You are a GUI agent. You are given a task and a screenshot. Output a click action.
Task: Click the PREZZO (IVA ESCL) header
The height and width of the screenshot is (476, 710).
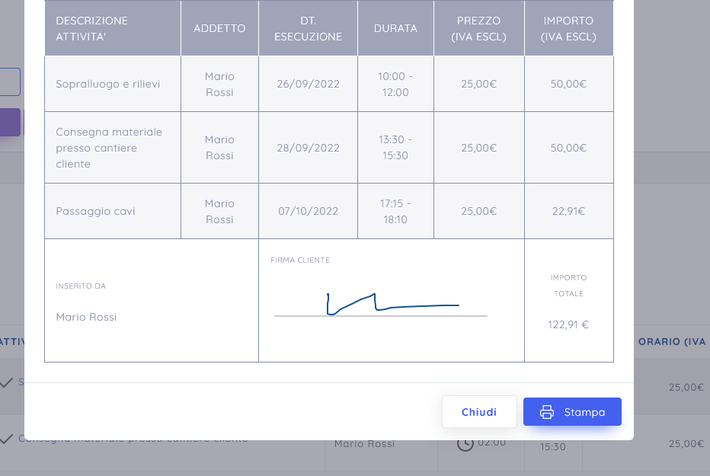(x=478, y=28)
